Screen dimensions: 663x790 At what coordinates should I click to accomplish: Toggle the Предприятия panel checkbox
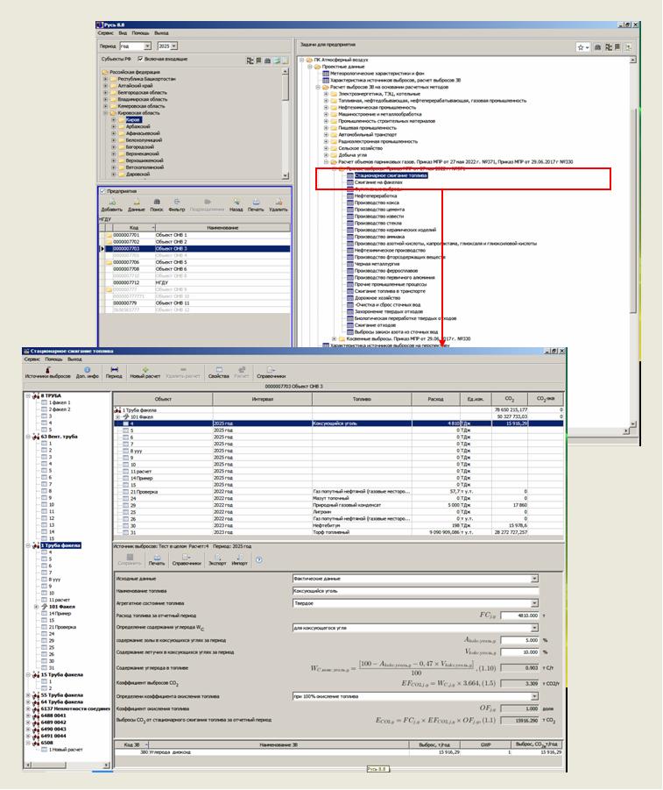[102, 190]
